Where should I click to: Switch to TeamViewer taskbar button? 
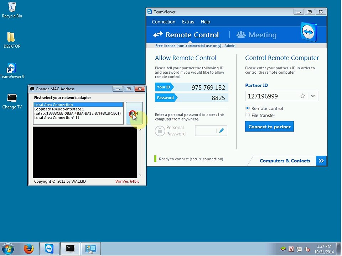click(x=49, y=249)
